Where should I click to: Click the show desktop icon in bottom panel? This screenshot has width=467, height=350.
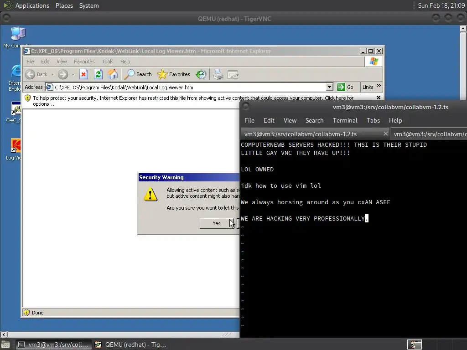tap(5, 345)
